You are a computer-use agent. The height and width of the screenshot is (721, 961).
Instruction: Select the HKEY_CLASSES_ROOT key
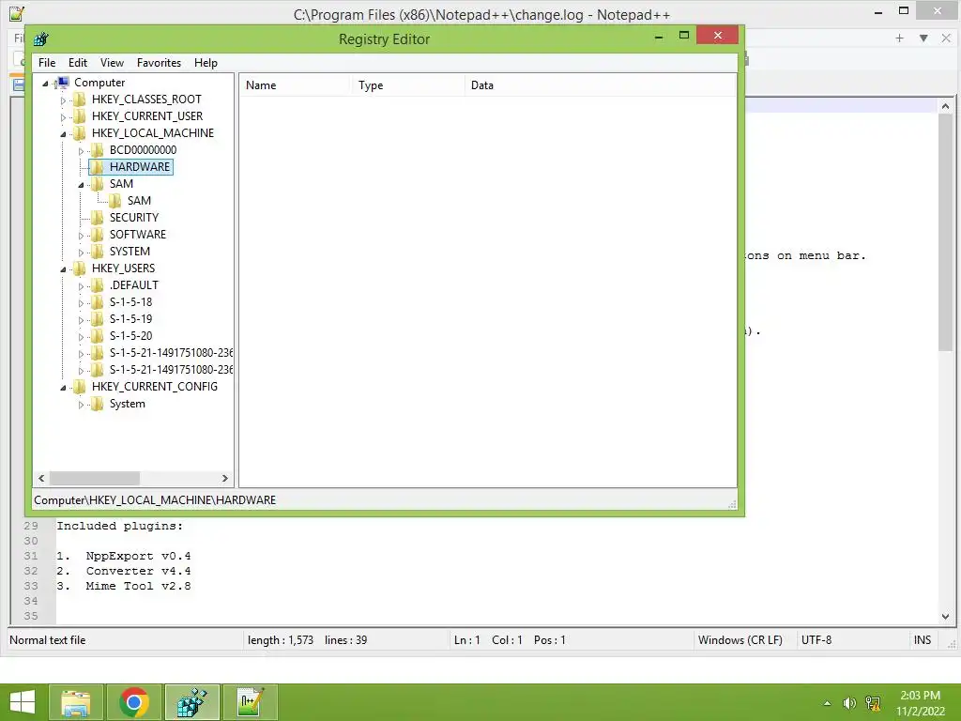pos(146,100)
